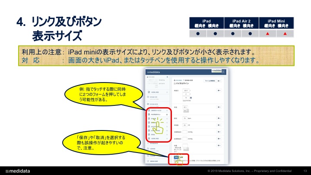The height and width of the screenshot is (175, 311).
Task: Click the 利用上の注意 note line
Action: tap(139, 52)
